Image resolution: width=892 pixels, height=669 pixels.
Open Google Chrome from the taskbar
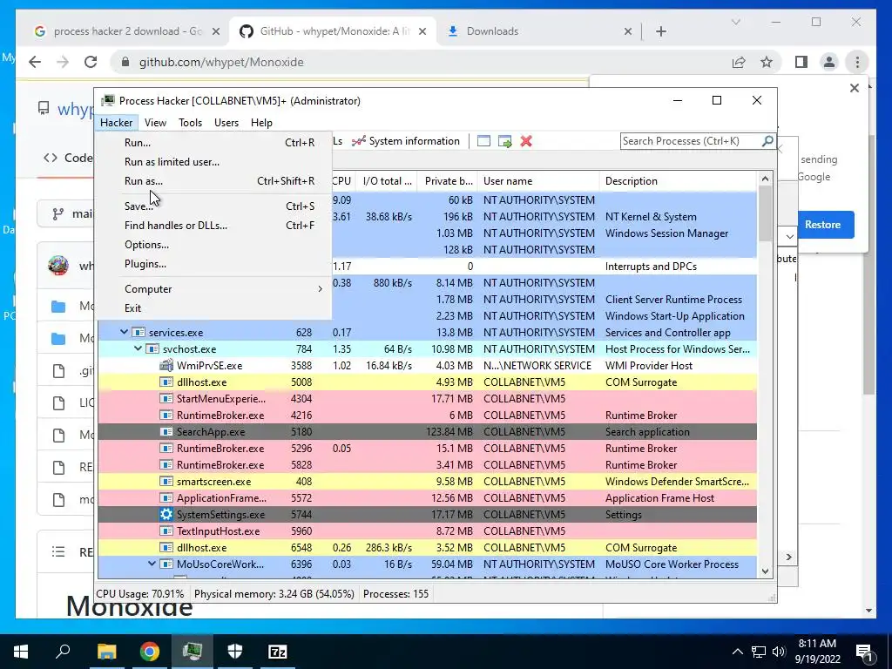point(150,652)
